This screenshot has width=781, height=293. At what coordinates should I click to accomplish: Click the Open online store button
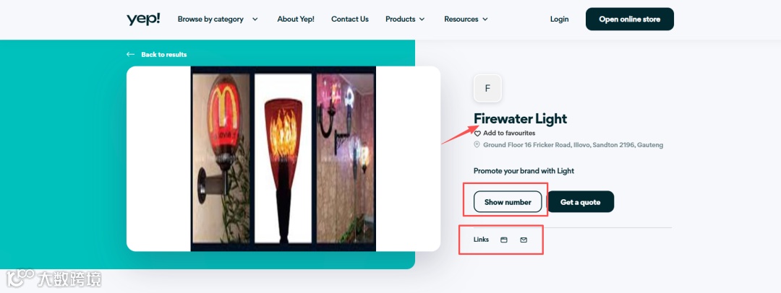(x=630, y=19)
